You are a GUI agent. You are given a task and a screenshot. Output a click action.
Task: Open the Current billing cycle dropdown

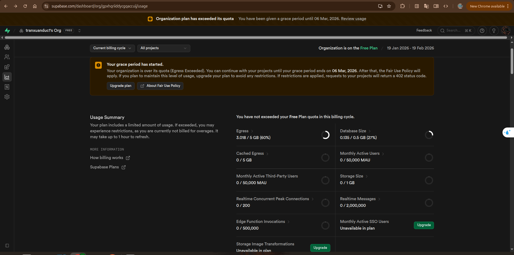tap(112, 48)
